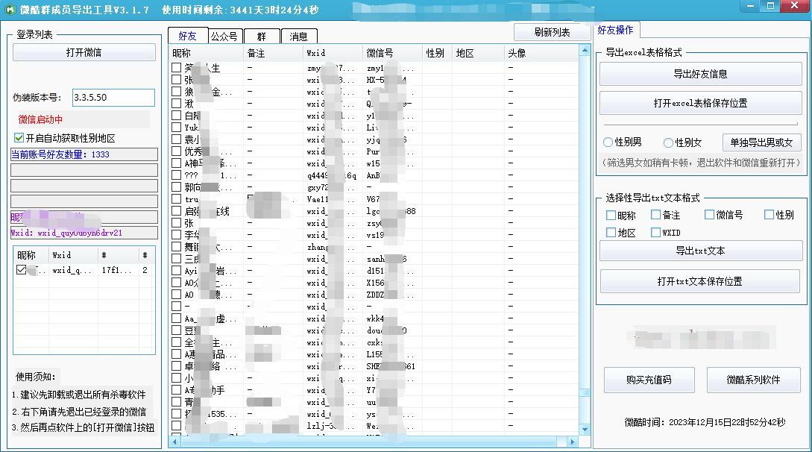Screen dimensions: 812x452
Task: Select the 性别男 radio button
Action: pyautogui.click(x=608, y=142)
